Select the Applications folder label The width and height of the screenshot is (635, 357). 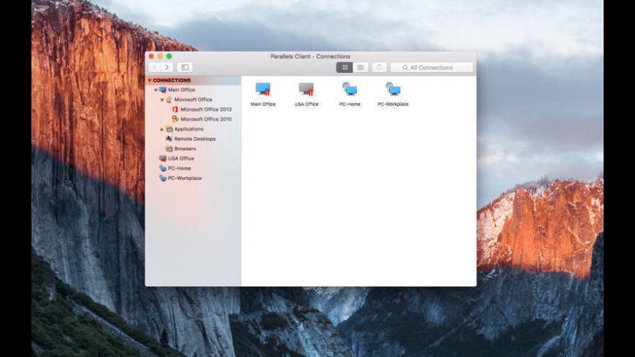(189, 129)
